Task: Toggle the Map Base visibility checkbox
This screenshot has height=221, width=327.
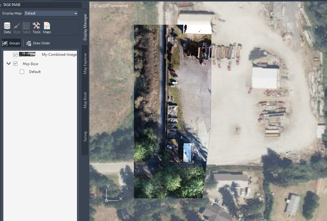Action: pyautogui.click(x=15, y=64)
